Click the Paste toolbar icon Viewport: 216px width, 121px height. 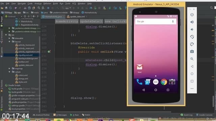[33, 8]
